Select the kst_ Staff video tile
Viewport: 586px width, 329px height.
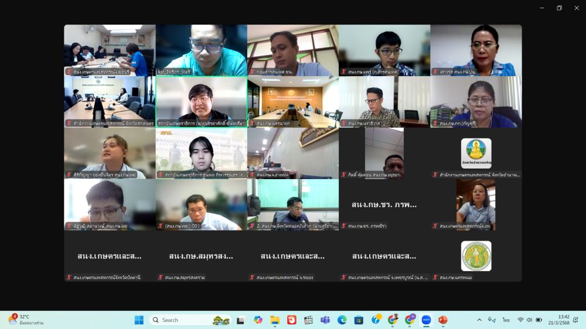pos(201,50)
